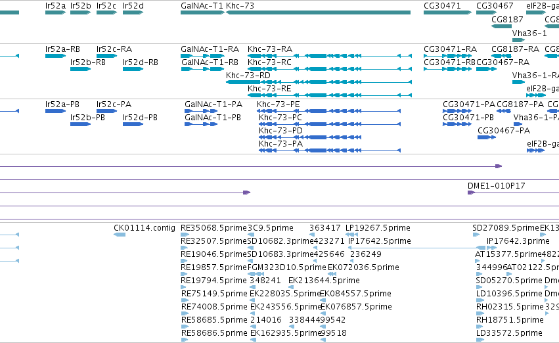559x343 pixels.
Task: Click the RE58686.5prime EST label
Action: [x=214, y=332]
